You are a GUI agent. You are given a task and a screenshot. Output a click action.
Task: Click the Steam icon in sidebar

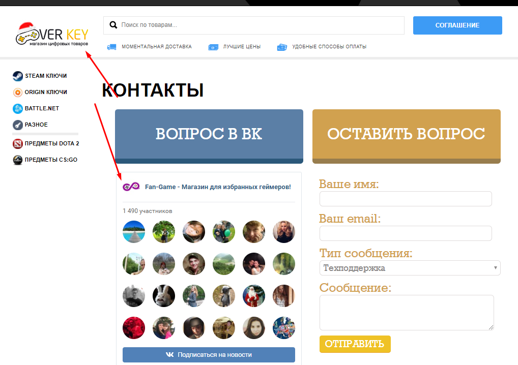click(18, 76)
